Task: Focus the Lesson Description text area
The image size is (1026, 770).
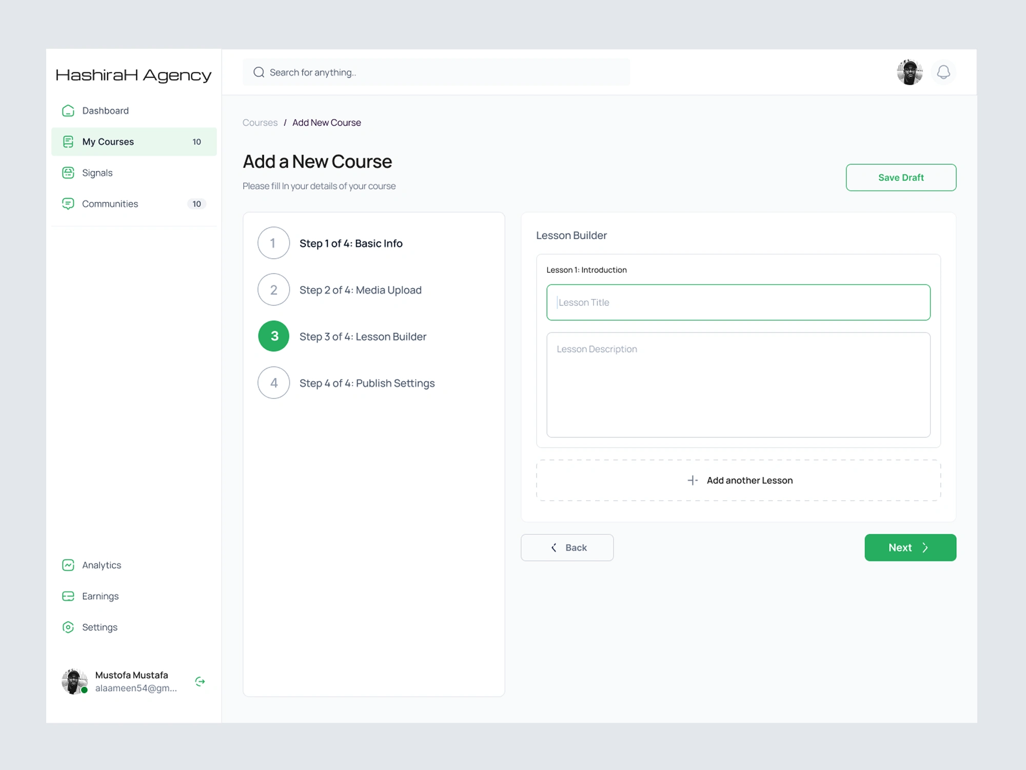Action: point(738,385)
